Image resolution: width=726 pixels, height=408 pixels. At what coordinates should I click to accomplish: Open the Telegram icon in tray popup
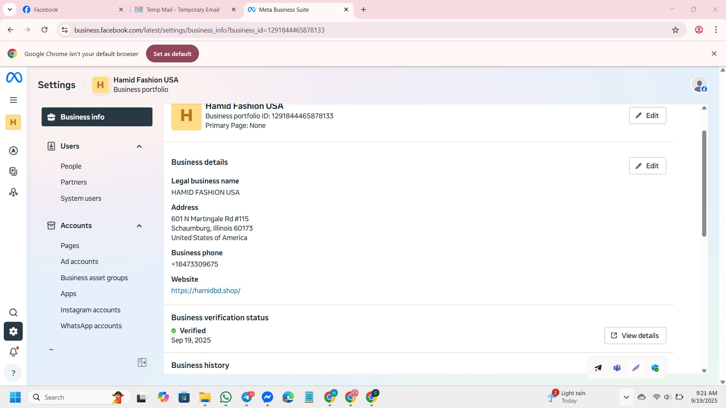point(598,368)
